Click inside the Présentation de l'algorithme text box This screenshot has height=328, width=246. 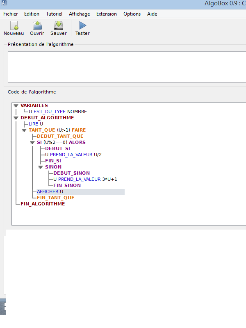point(123,66)
